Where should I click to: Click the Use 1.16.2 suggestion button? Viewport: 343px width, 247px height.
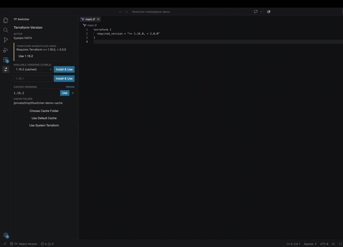tap(26, 56)
